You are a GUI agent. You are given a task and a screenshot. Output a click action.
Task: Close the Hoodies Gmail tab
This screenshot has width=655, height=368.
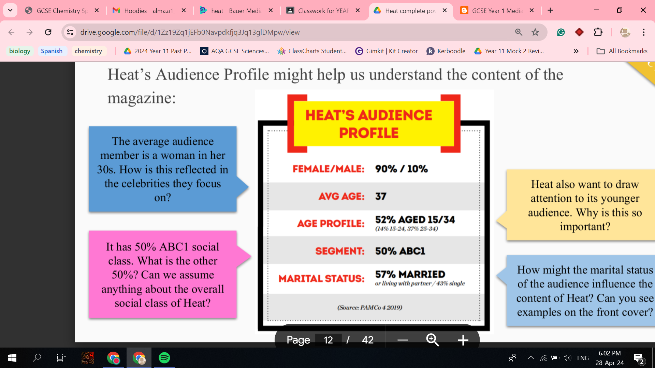click(x=184, y=11)
